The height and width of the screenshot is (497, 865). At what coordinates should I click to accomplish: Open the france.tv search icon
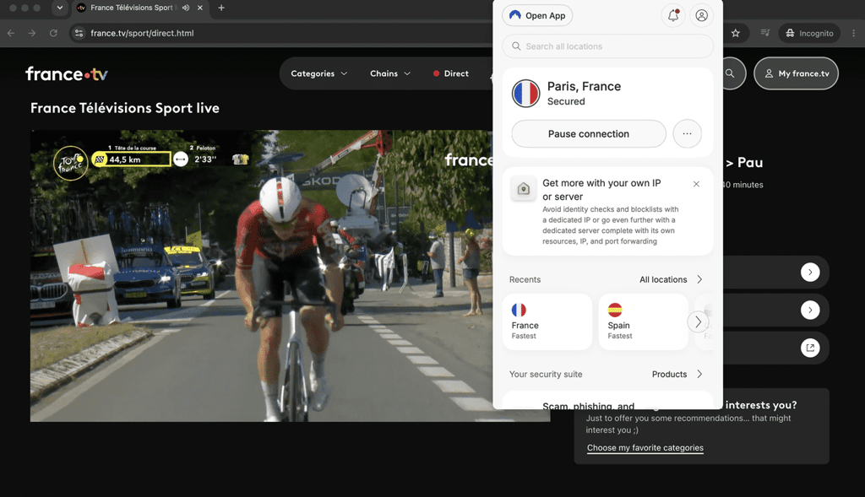(x=730, y=73)
